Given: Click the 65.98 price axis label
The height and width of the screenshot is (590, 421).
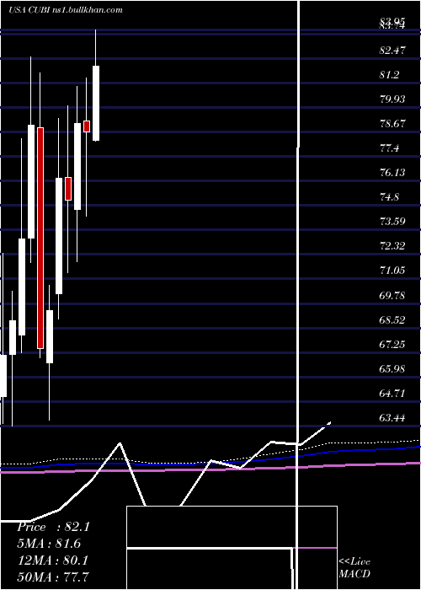Looking at the screenshot, I should point(392,369).
